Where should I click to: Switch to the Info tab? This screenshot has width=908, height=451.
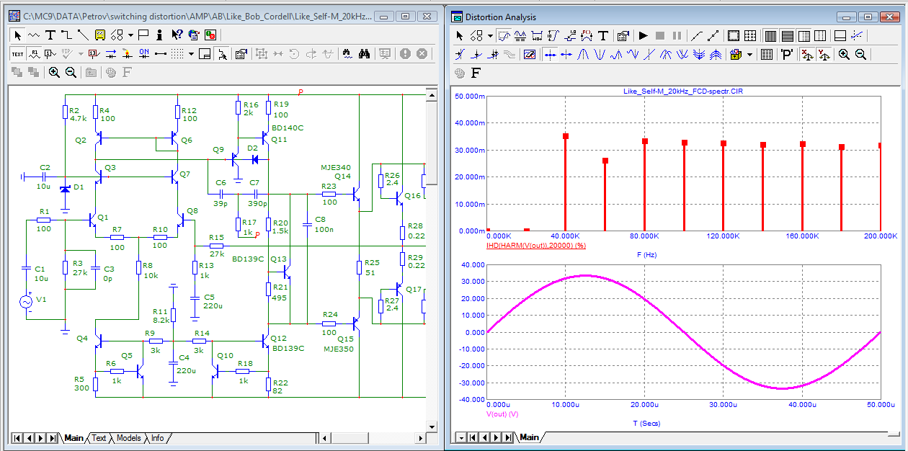156,438
